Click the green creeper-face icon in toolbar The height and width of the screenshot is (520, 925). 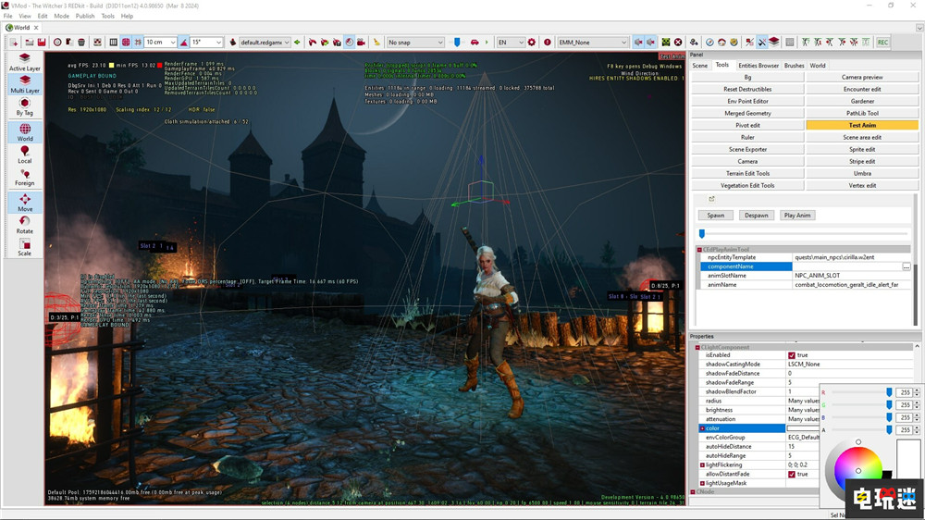(x=665, y=43)
